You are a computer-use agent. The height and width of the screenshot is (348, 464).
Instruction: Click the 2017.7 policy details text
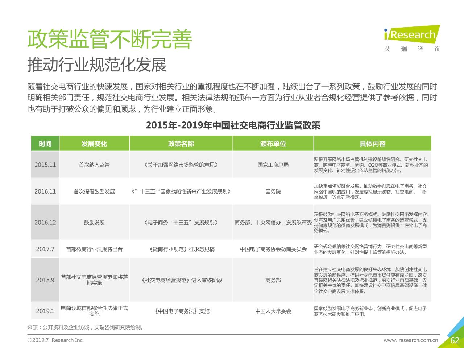tap(370, 249)
